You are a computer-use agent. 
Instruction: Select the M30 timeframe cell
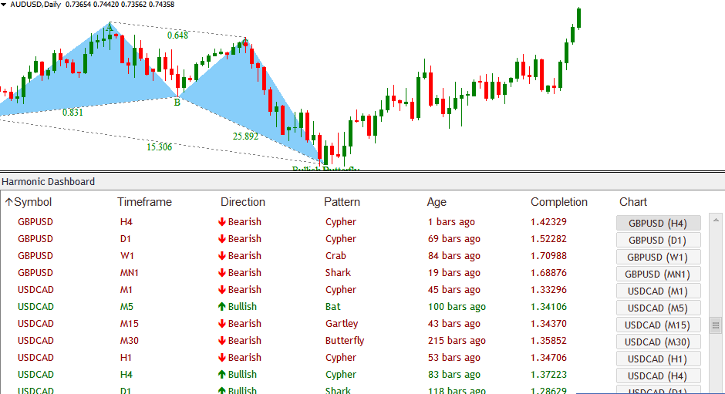click(x=130, y=340)
